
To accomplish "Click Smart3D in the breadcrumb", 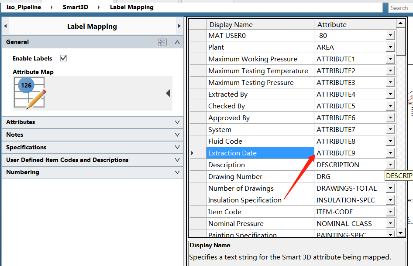I will 76,7.
